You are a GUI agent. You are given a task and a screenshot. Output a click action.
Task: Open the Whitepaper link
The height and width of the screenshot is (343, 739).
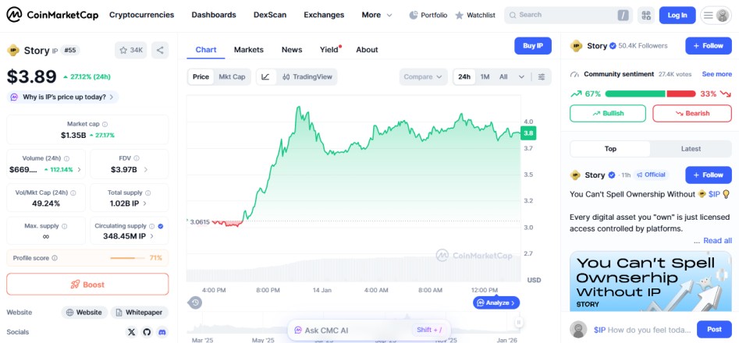139,313
